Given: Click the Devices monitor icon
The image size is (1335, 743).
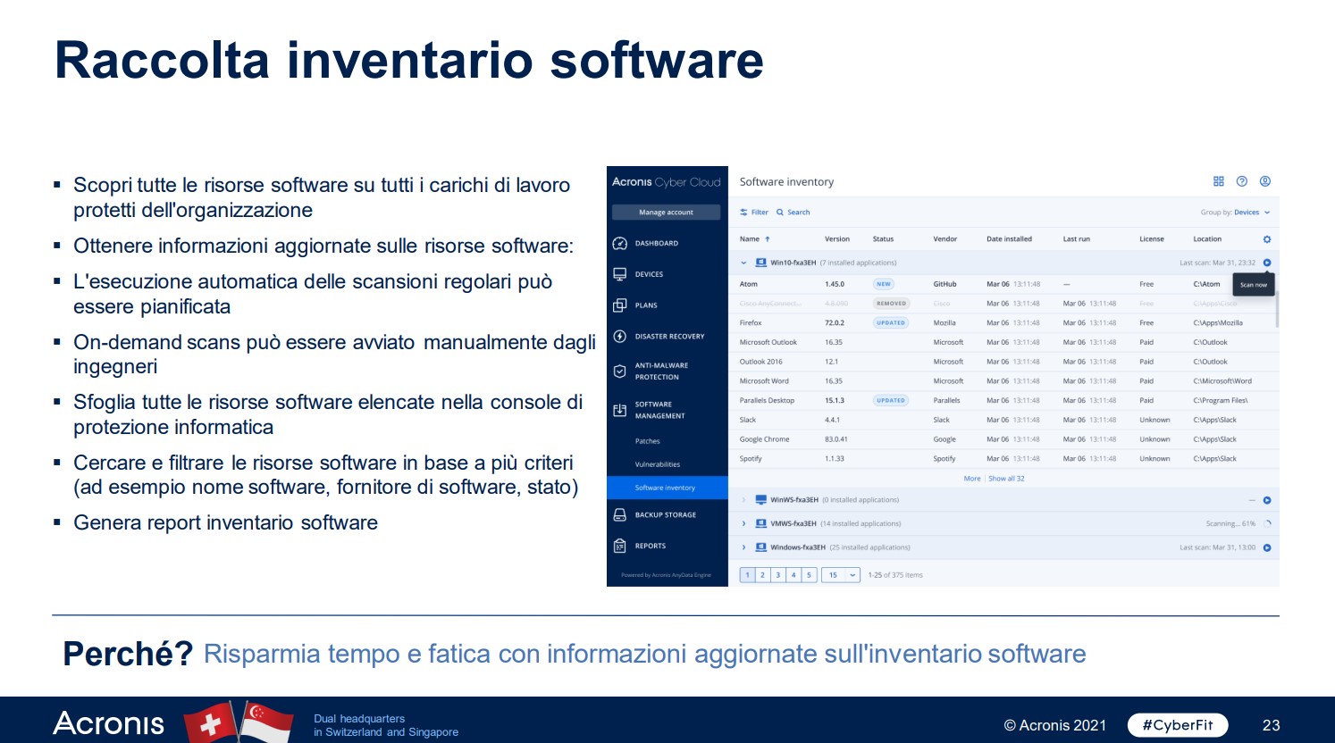Looking at the screenshot, I should coord(619,274).
